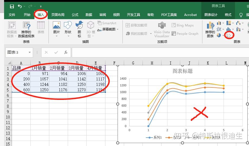The width and height of the screenshot is (249, 146).
Task: Click cell A5 with value 600
Action: [x=21, y=90]
